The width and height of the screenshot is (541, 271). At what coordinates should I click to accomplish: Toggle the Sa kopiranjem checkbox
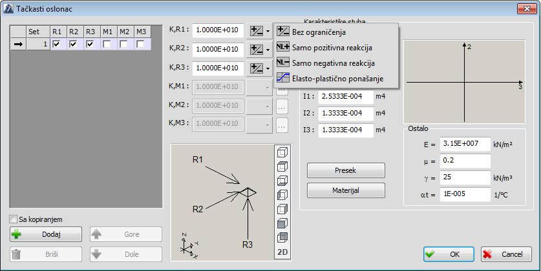(13, 219)
